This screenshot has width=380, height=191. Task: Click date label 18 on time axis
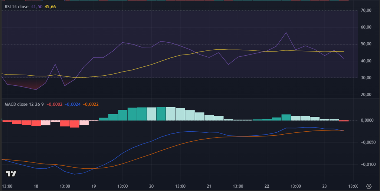(36, 186)
